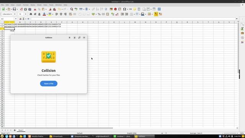Align cell text right

pyautogui.click(x=65, y=14)
